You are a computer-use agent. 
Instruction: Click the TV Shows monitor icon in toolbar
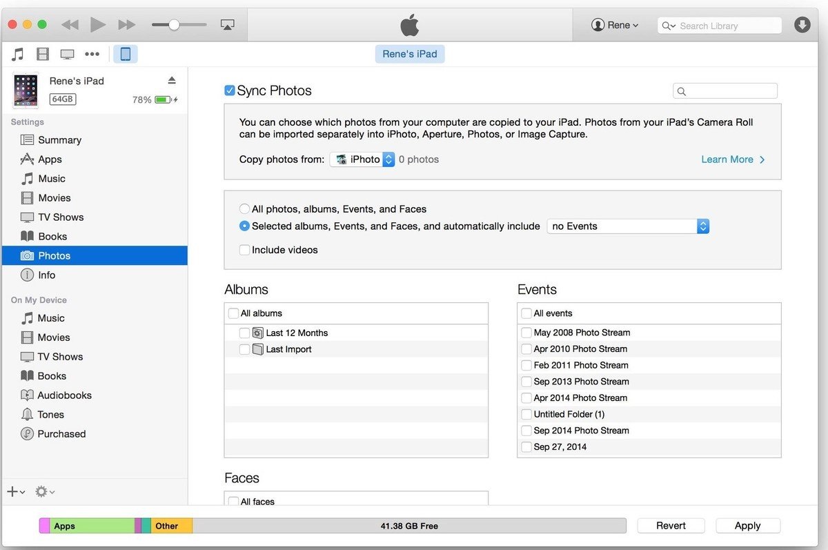tap(67, 54)
